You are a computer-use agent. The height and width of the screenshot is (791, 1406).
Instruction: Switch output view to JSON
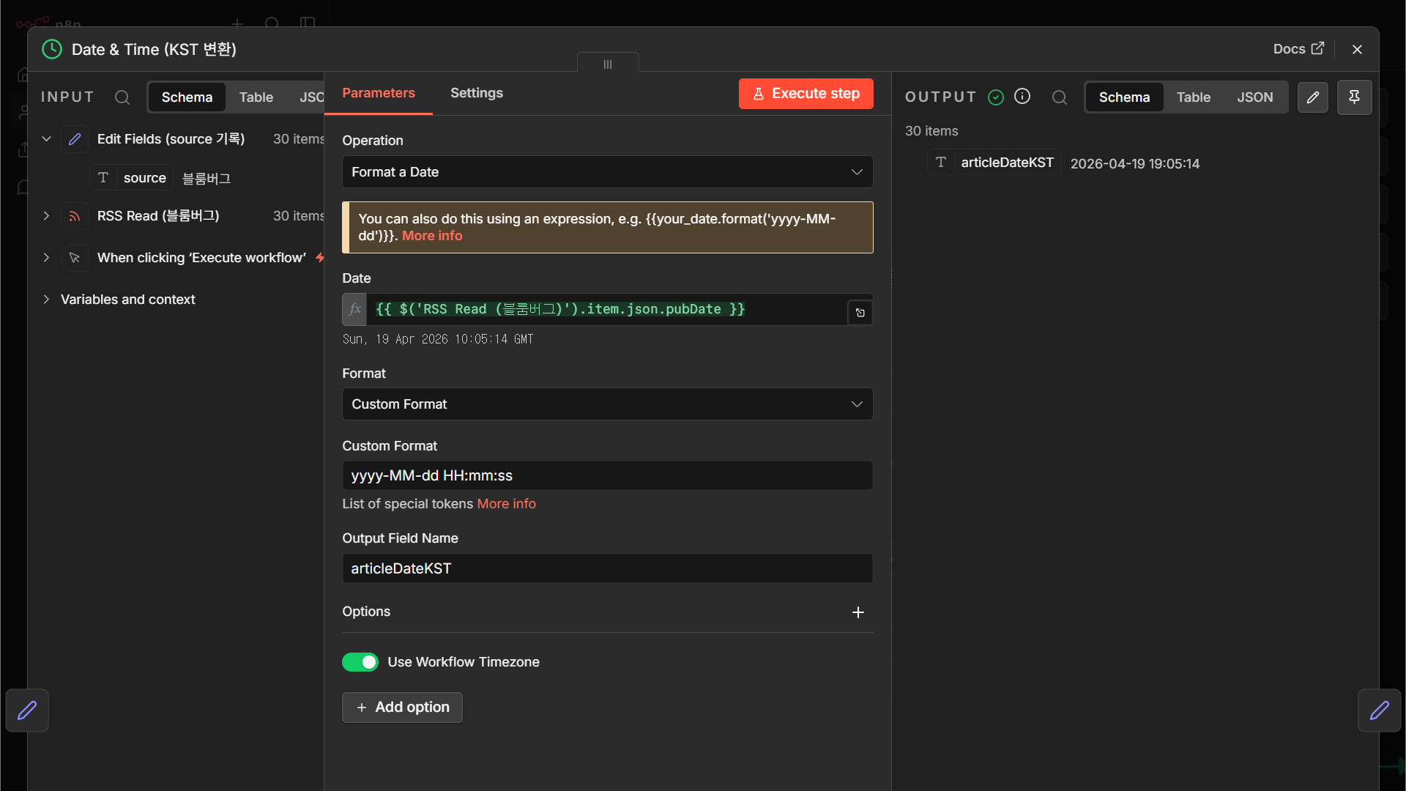[1255, 97]
